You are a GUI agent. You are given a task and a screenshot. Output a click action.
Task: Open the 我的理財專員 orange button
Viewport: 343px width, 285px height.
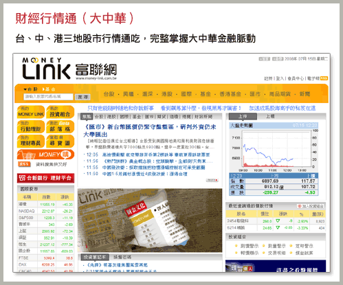coord(31,141)
